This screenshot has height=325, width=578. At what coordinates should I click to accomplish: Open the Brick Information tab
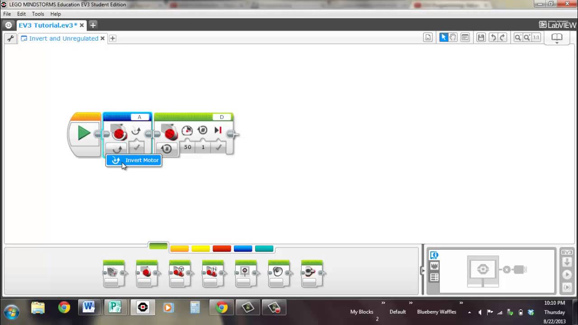[434, 255]
